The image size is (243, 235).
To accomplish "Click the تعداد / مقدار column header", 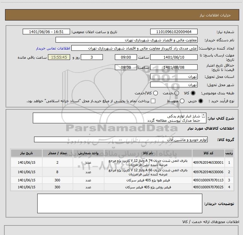I will tap(57, 153).
